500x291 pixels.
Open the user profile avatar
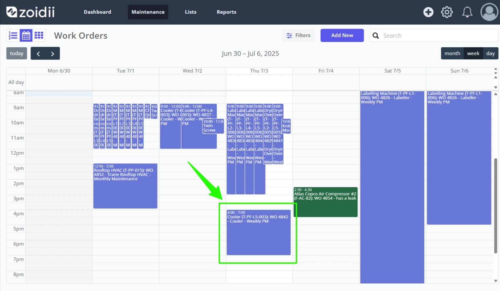click(x=489, y=12)
